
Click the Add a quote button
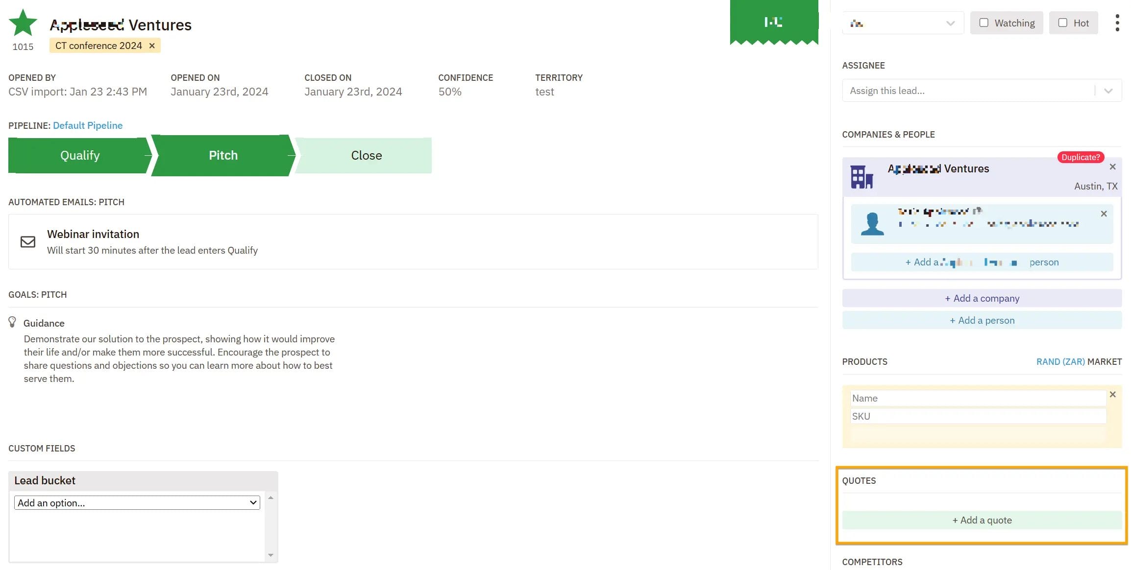(x=982, y=520)
